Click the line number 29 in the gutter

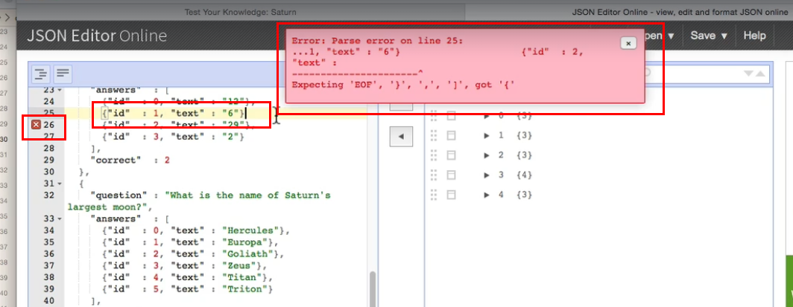coord(49,161)
